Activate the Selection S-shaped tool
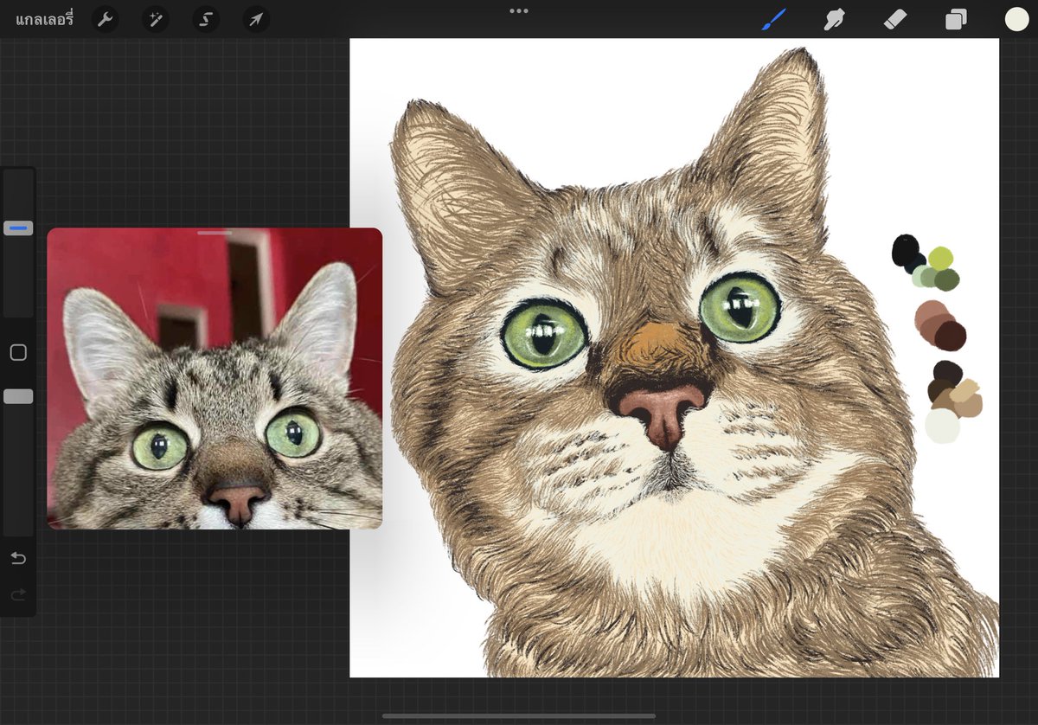The height and width of the screenshot is (725, 1038). coord(206,19)
